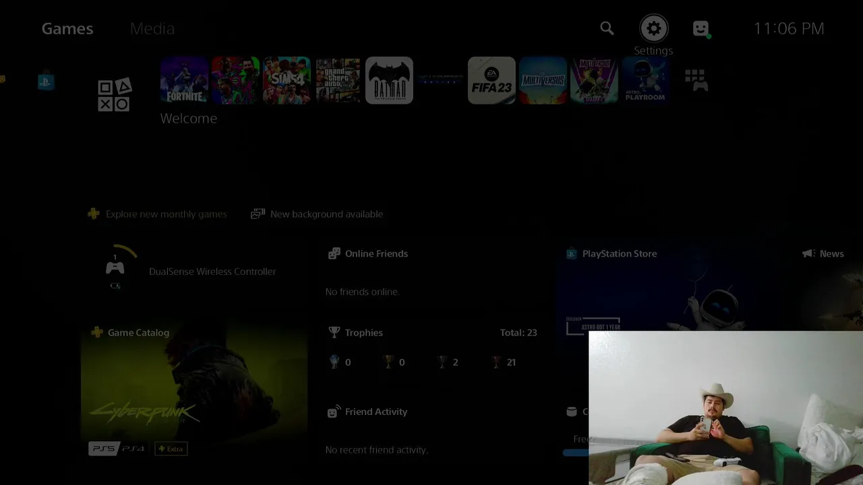
Task: Open the Online Friends section
Action: pos(376,253)
